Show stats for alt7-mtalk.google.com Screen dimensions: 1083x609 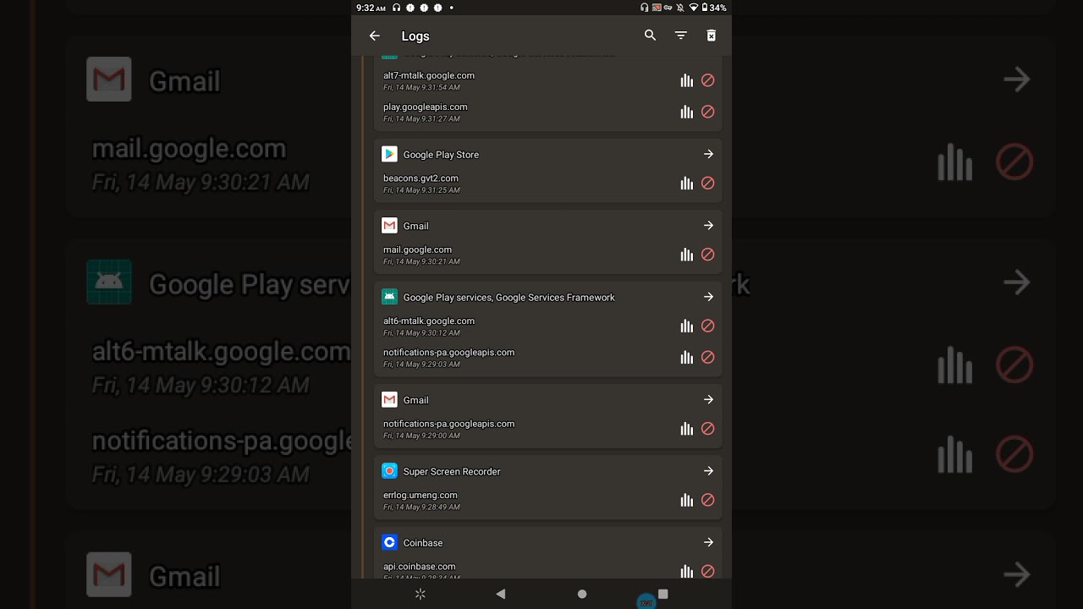point(687,80)
